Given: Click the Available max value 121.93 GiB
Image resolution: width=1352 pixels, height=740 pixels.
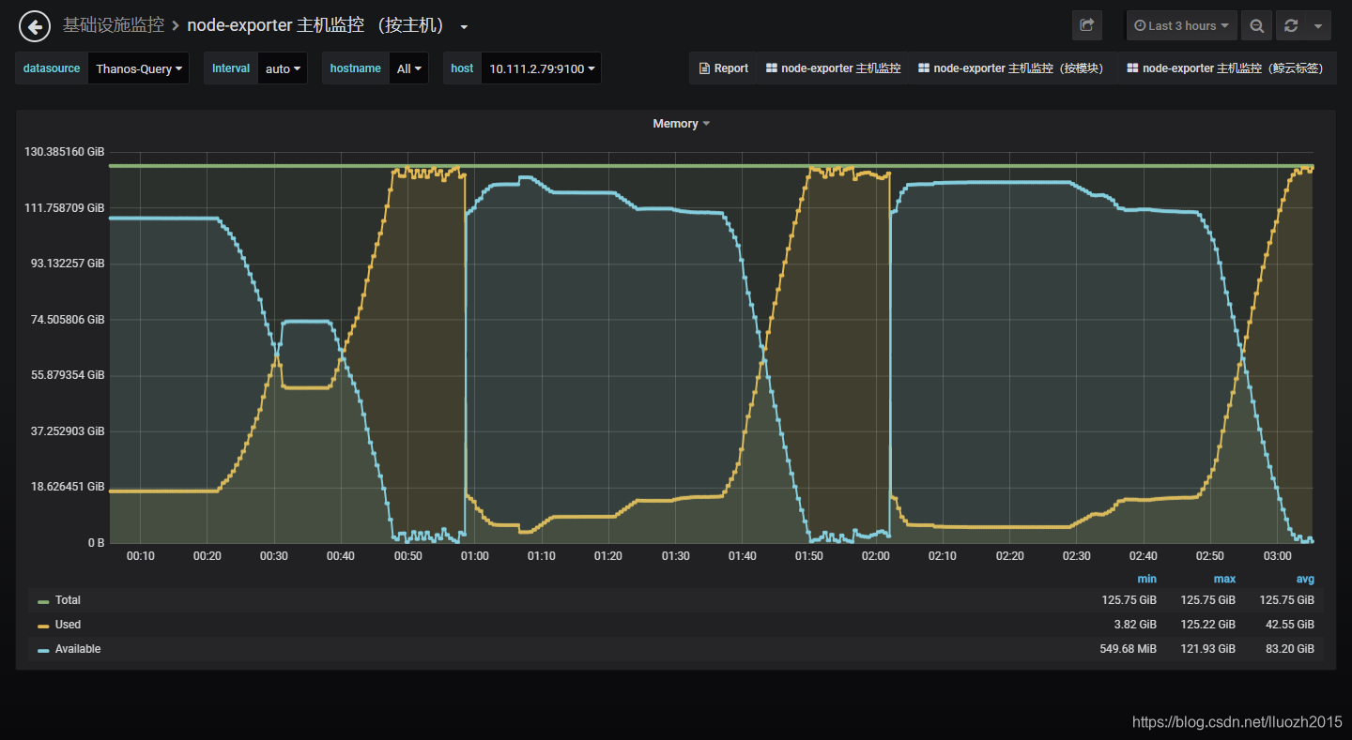Looking at the screenshot, I should 1208,649.
